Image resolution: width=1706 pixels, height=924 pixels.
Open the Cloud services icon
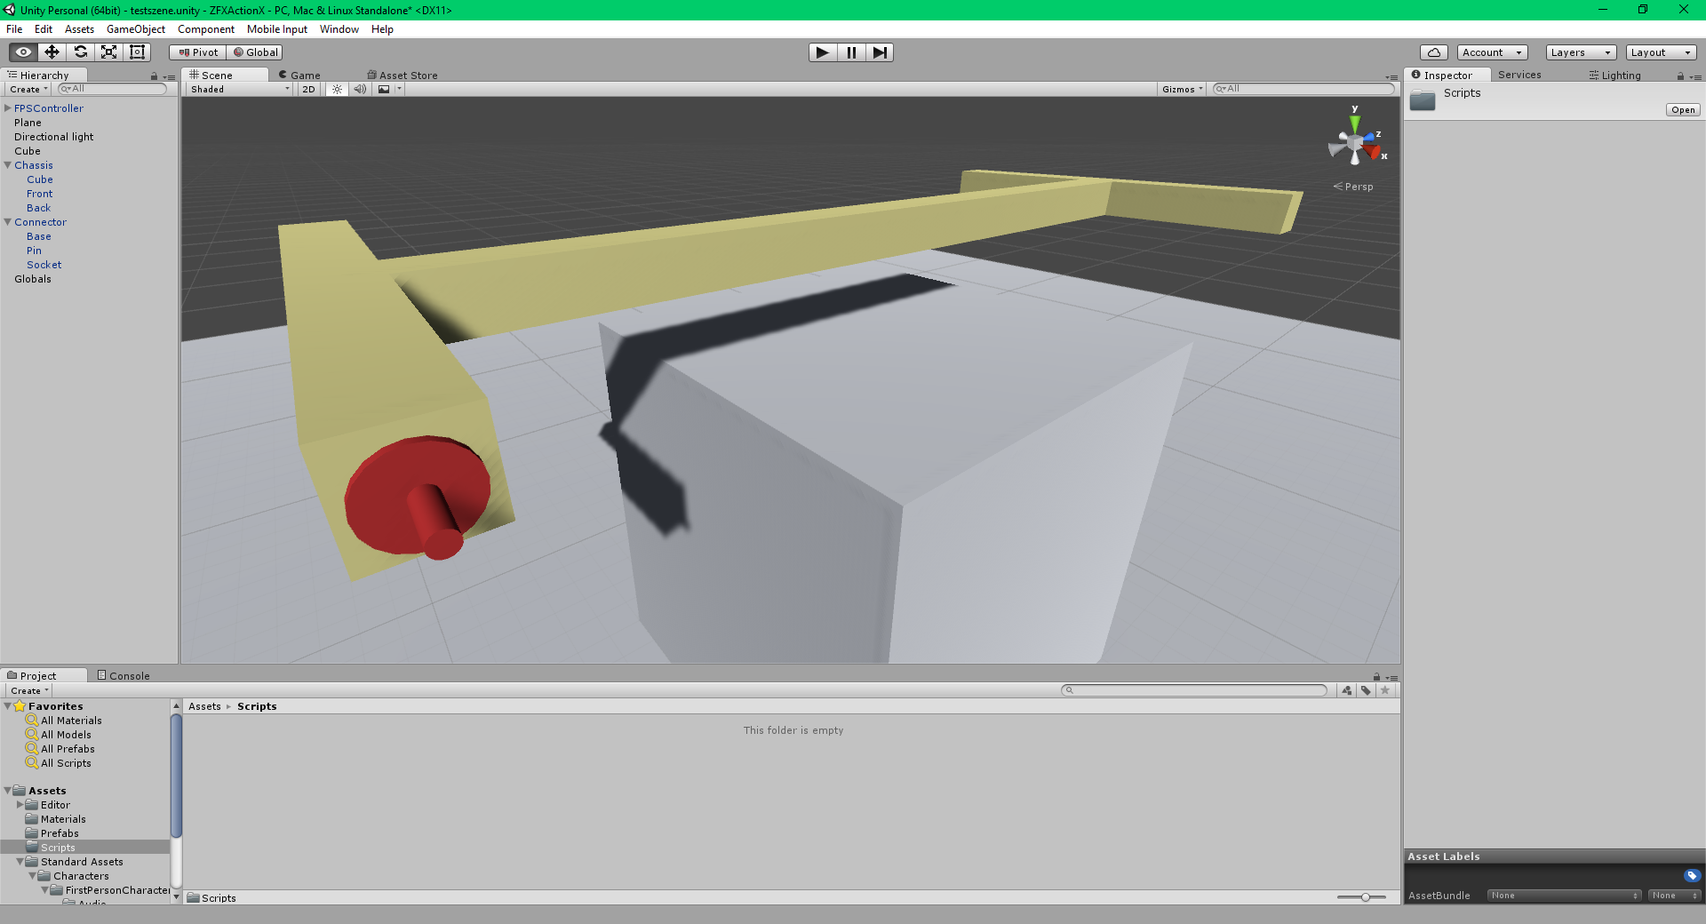click(1433, 52)
